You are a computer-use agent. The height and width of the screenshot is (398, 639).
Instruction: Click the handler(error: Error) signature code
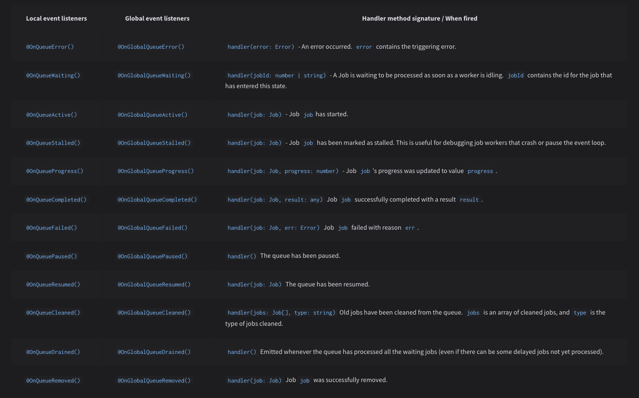[x=261, y=47]
